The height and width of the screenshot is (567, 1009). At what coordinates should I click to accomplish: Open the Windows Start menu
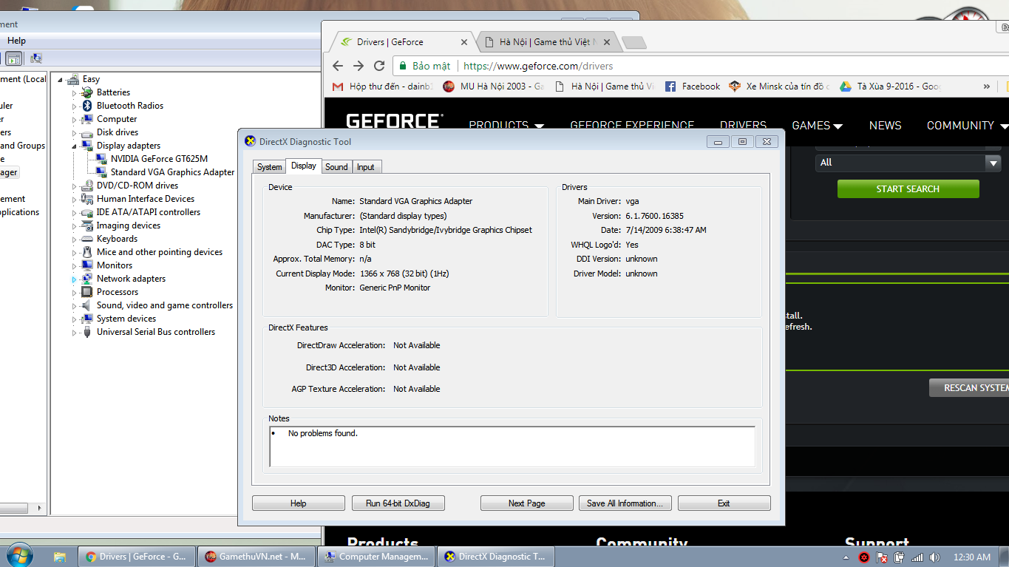tap(18, 556)
